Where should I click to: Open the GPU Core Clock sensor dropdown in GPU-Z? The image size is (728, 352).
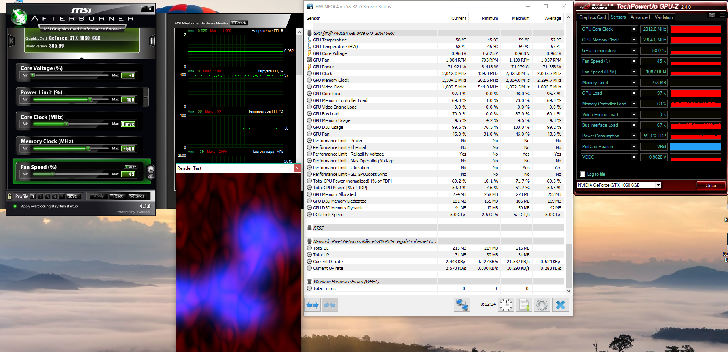[x=634, y=29]
